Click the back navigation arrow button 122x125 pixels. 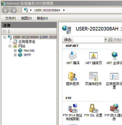pos(6,11)
